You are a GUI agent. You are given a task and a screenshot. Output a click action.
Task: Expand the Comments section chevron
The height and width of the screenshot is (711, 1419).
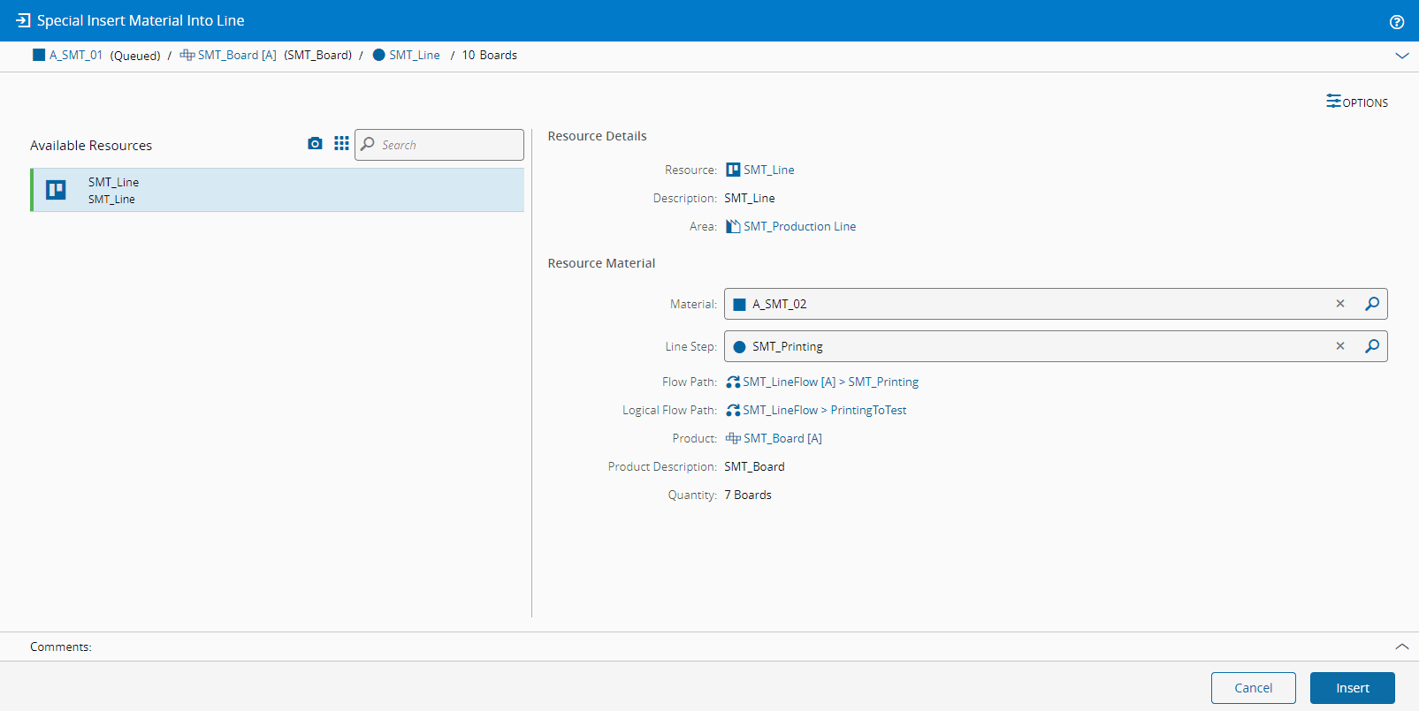point(1402,647)
